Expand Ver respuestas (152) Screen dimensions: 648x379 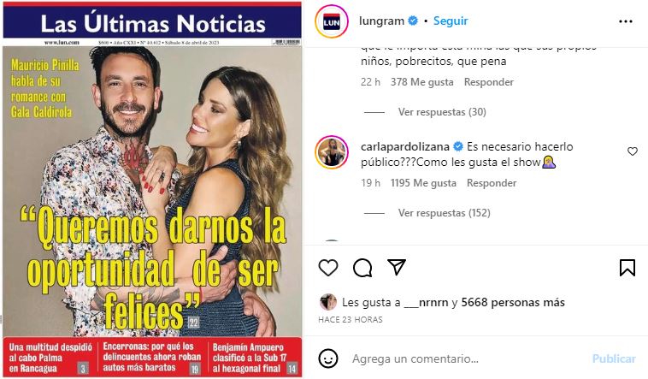coord(445,213)
